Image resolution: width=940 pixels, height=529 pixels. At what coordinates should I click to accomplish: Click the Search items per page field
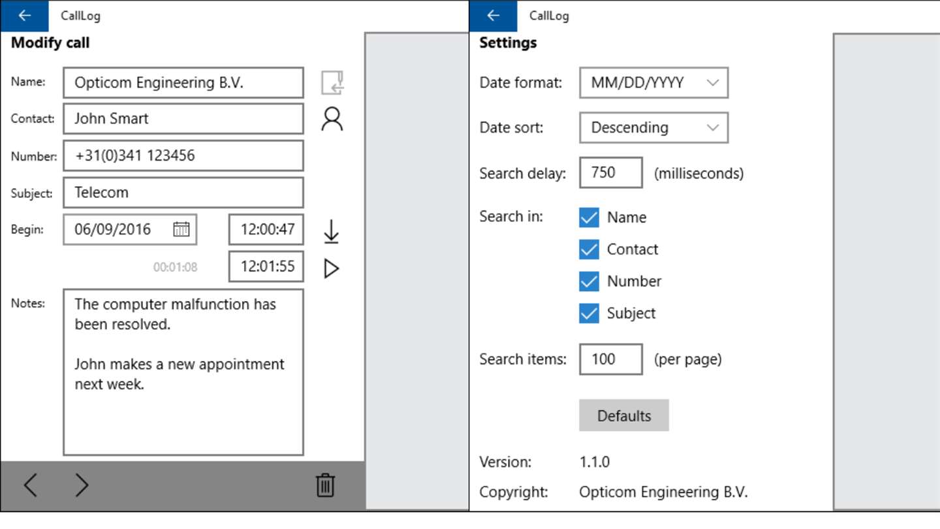click(610, 359)
